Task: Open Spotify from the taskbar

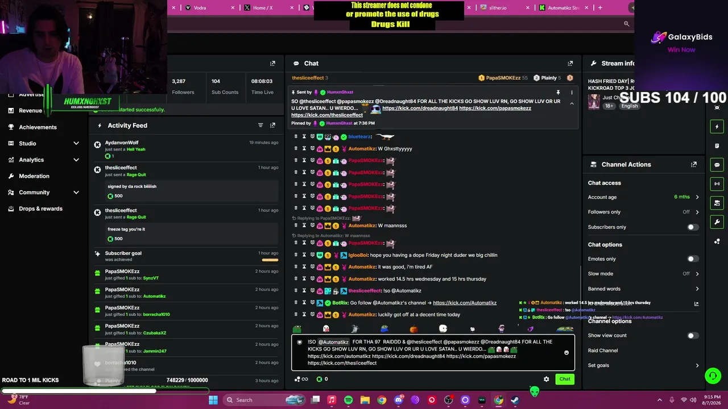Action: pos(348,400)
